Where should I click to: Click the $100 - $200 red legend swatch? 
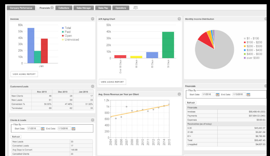coord(245,42)
